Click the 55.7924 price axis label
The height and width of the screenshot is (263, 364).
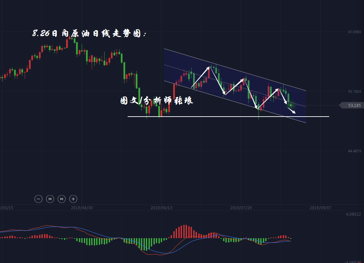click(354, 91)
